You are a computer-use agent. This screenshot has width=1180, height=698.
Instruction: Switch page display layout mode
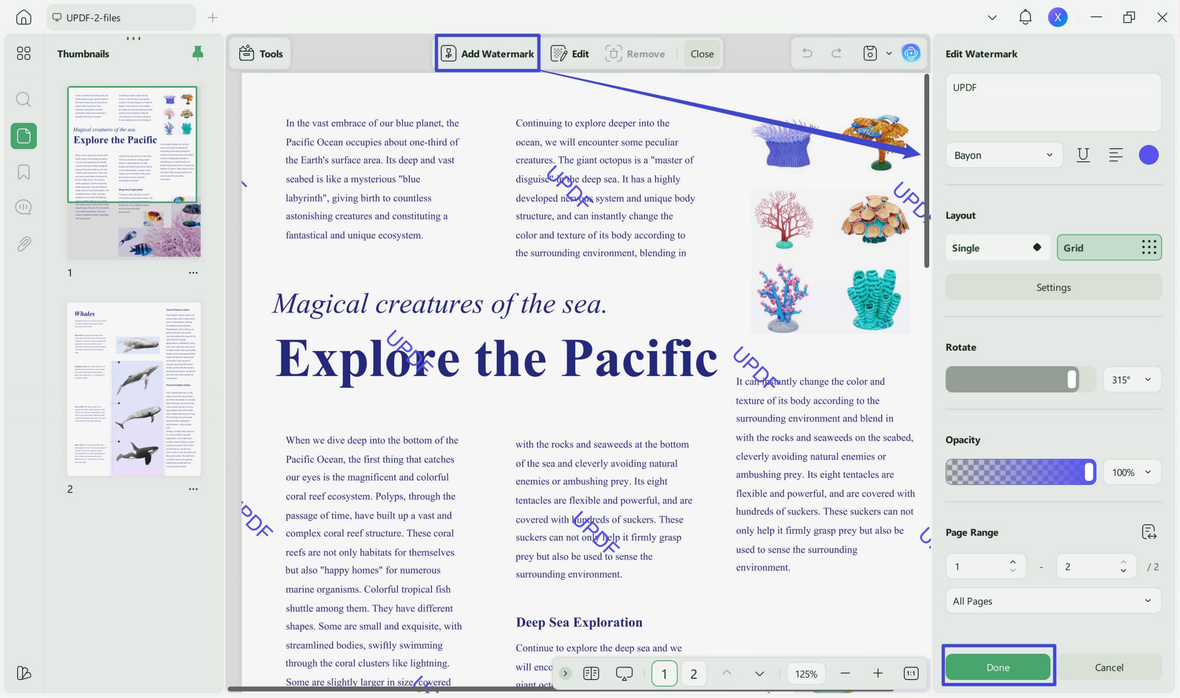point(591,673)
